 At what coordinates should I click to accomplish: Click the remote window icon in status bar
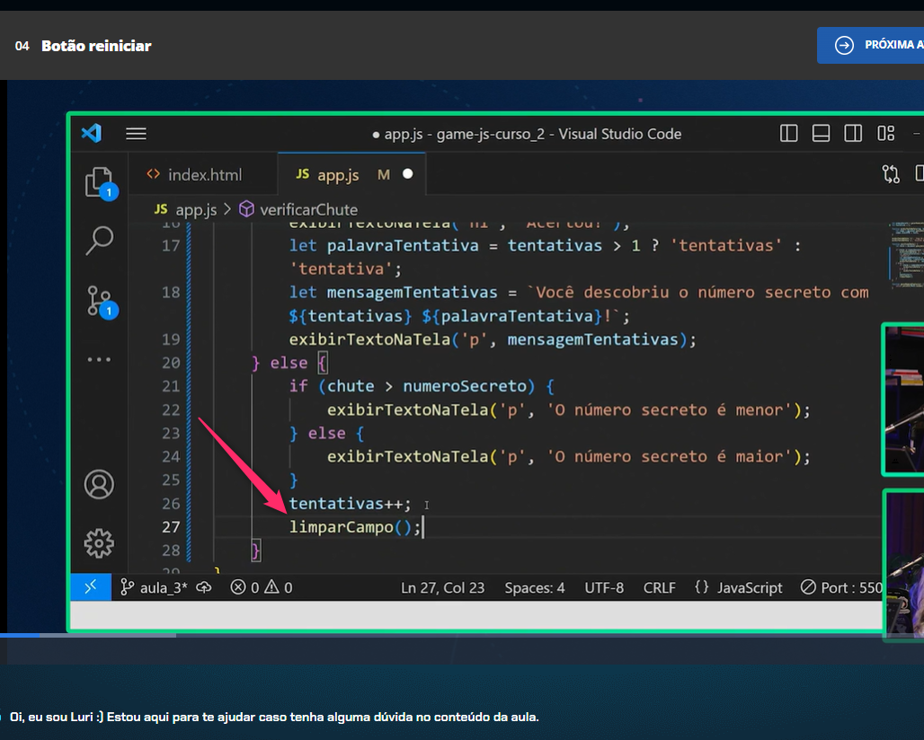coord(91,587)
